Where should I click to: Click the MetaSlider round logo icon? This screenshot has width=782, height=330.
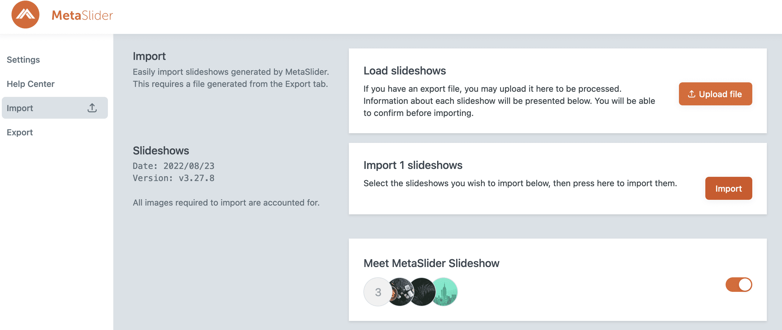pyautogui.click(x=25, y=15)
